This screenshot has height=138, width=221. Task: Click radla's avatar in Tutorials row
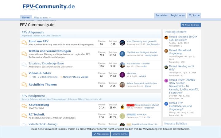(122, 65)
